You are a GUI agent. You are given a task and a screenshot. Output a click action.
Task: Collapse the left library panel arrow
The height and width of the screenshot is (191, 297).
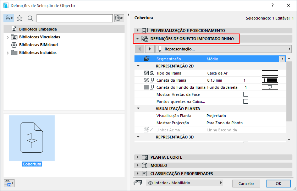[128, 15]
